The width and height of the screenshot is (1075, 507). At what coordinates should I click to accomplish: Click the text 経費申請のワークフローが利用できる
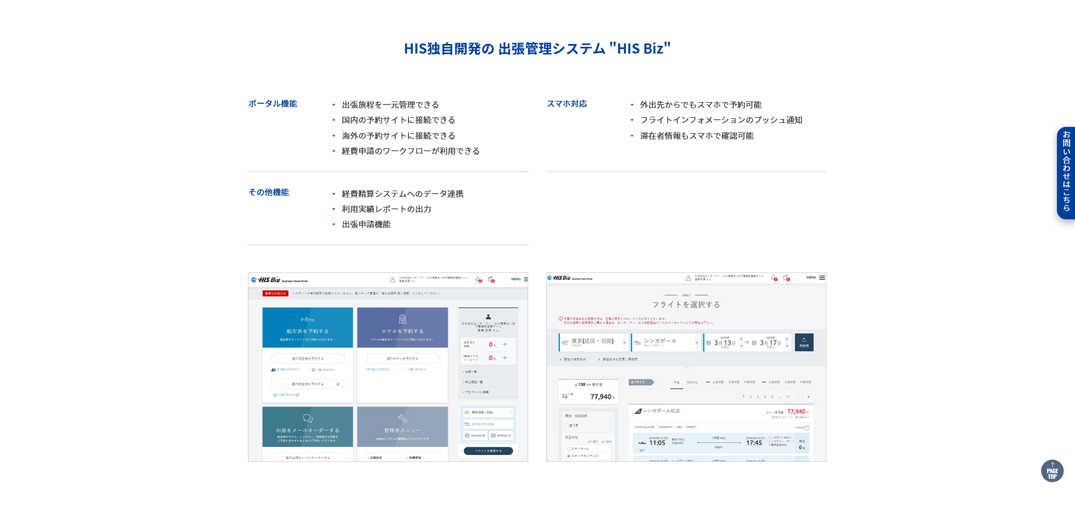click(411, 151)
